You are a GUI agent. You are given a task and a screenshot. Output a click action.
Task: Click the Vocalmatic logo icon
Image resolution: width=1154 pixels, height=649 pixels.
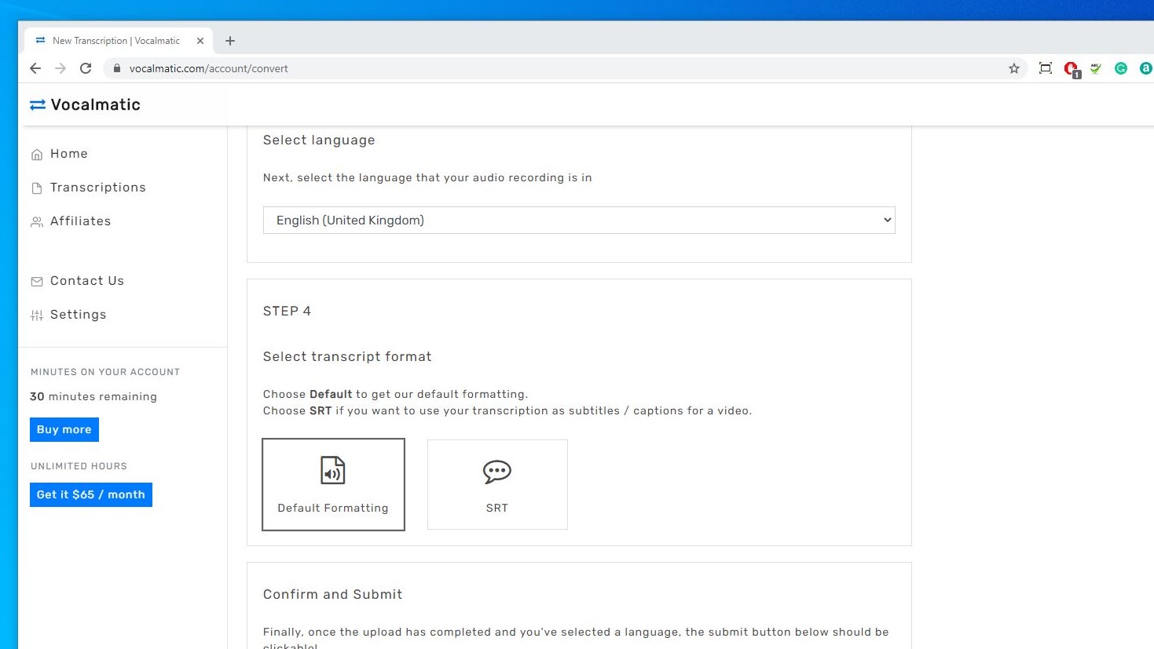tap(38, 105)
